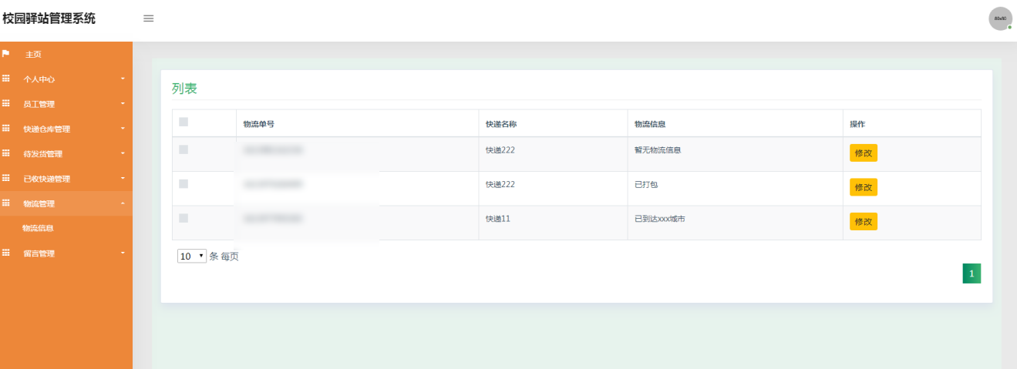Click the 列表 heading
This screenshot has height=369, width=1017.
(184, 89)
